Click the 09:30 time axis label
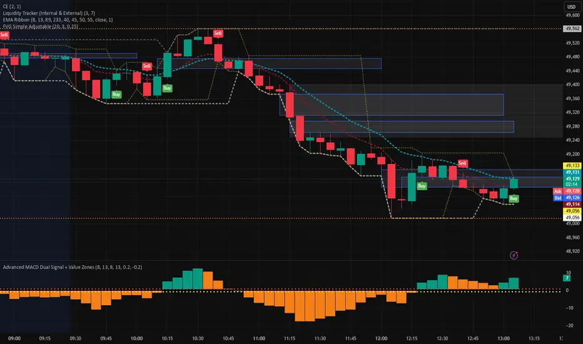583x344 pixels. click(x=76, y=338)
